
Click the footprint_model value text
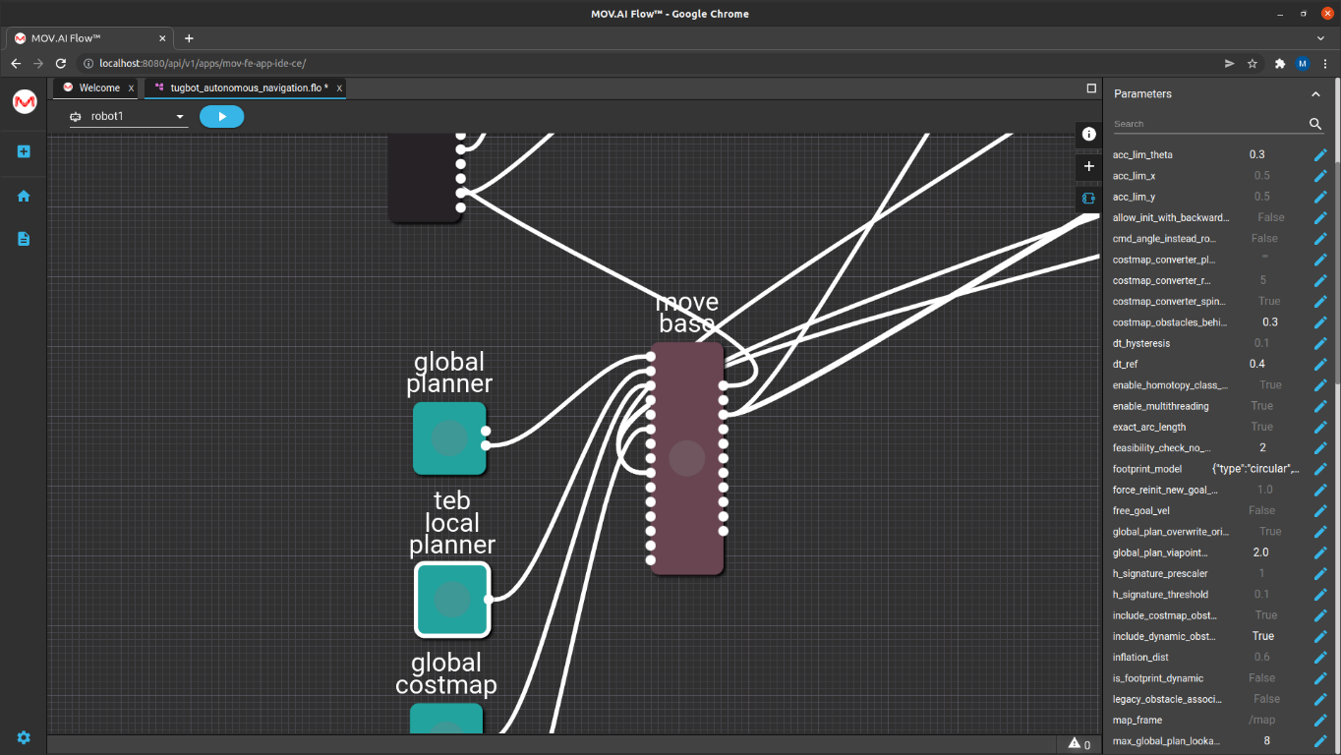[x=1256, y=469]
